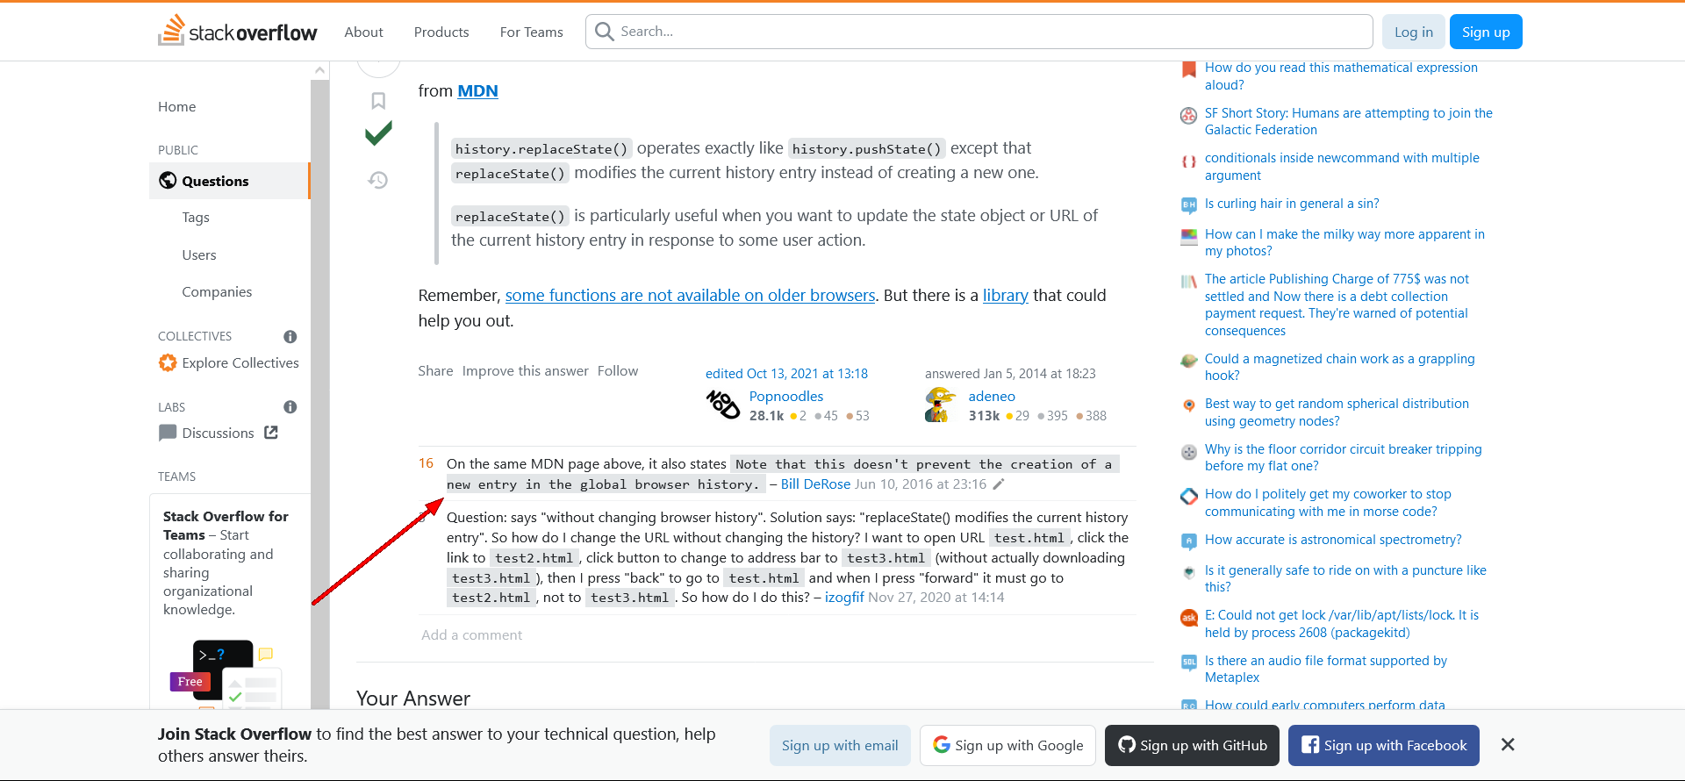The height and width of the screenshot is (781, 1685).
Task: Click Add a comment
Action: [471, 635]
